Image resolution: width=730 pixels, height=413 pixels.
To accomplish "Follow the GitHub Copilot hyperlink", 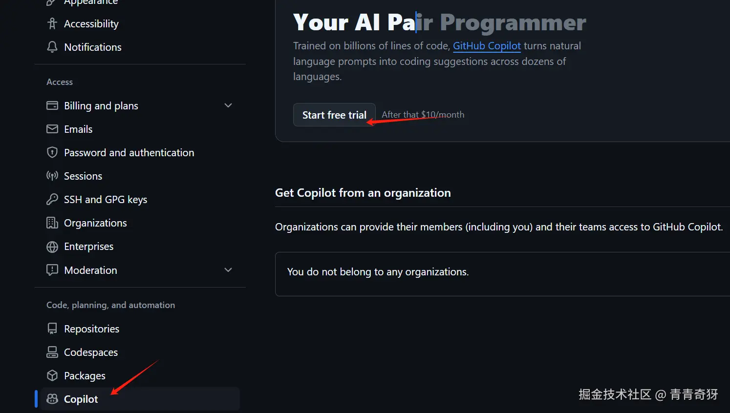I will coord(487,46).
